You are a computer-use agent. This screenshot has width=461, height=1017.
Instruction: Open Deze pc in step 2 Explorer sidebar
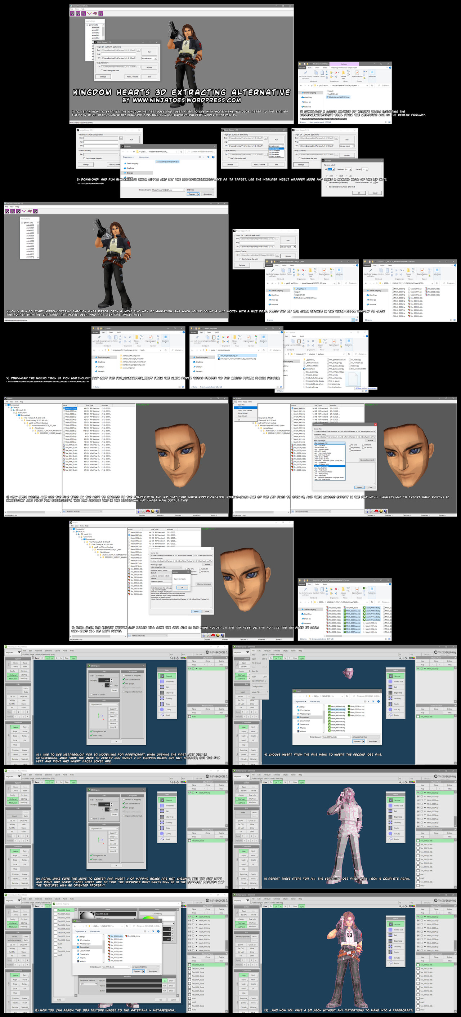point(308,102)
